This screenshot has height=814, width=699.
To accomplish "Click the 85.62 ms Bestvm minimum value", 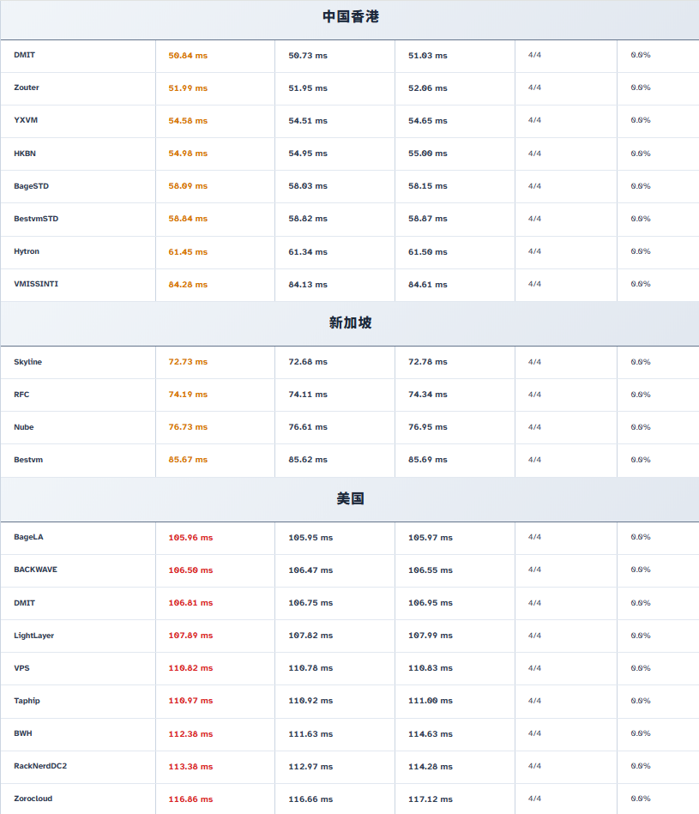I will 308,460.
